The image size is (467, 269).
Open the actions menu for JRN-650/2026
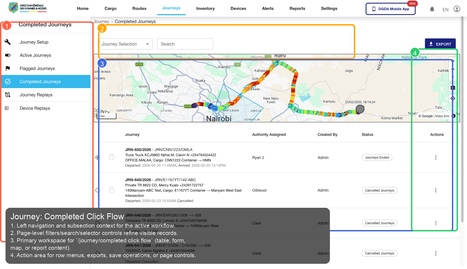(x=436, y=157)
